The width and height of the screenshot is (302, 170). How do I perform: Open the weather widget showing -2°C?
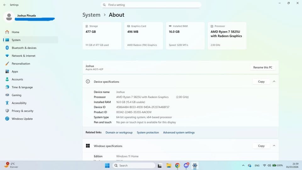pyautogui.click(x=12, y=165)
